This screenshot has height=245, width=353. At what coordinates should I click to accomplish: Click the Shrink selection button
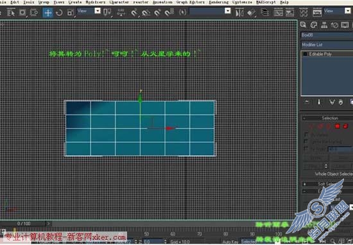(315, 158)
